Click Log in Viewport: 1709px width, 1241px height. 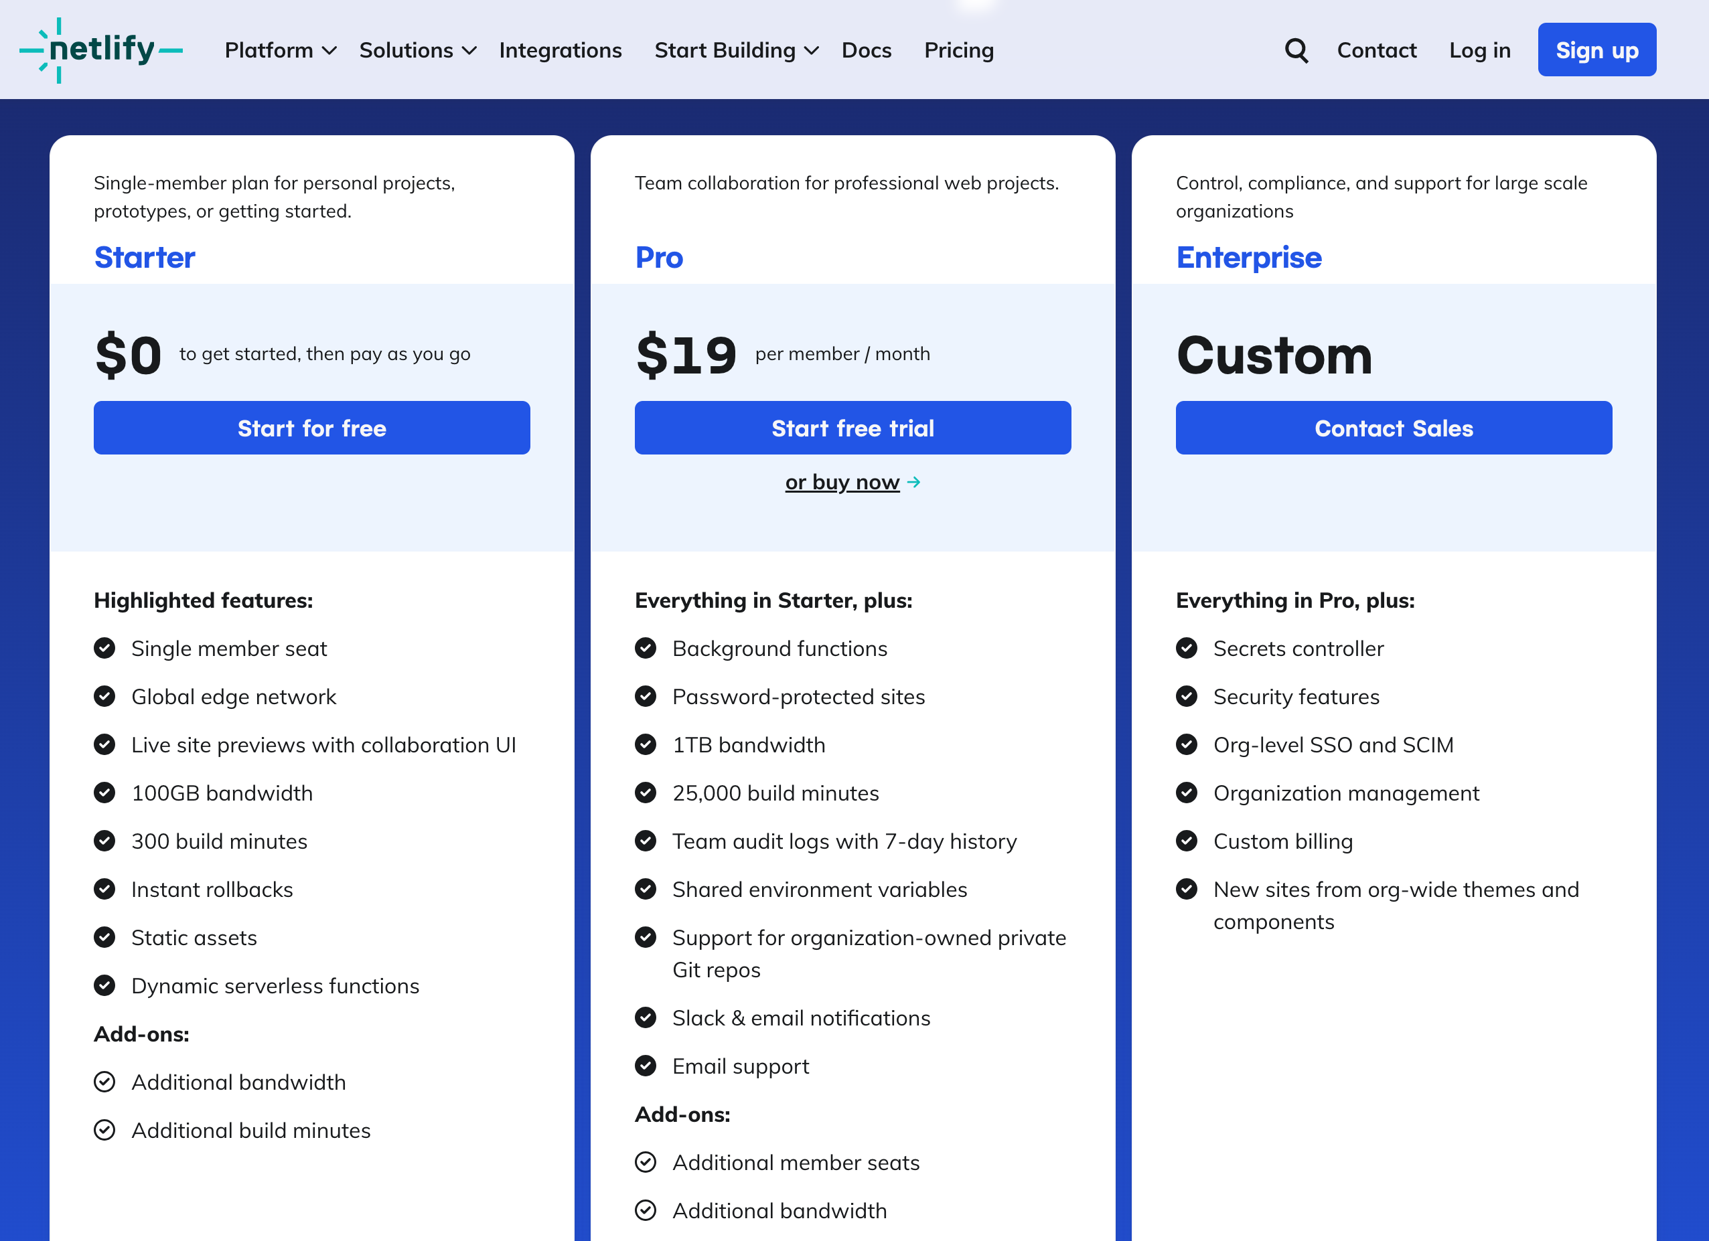tap(1479, 50)
